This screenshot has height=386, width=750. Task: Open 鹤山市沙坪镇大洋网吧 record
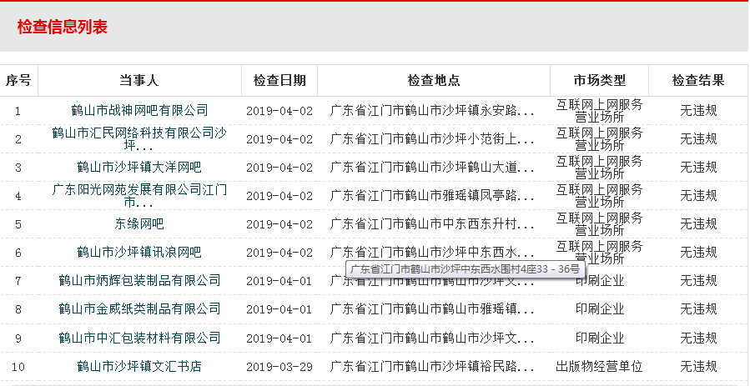pos(139,167)
